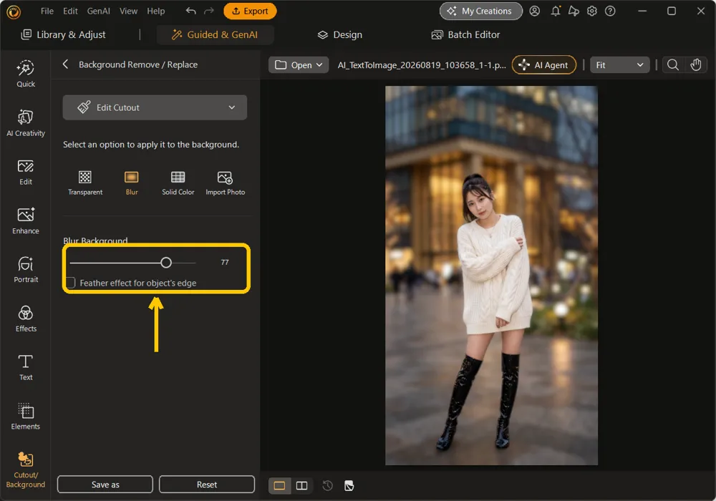Viewport: 716px width, 501px height.
Task: Enable Feather effect for object's edge
Action: point(71,283)
